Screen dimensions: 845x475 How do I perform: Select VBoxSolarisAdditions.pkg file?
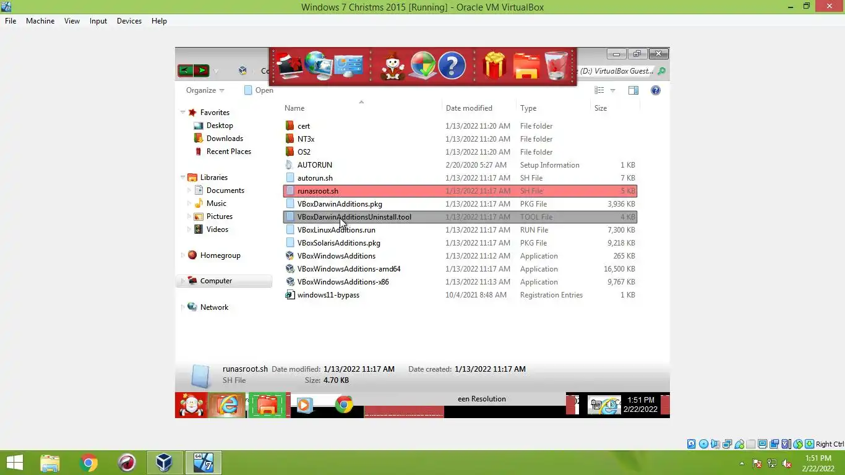(x=460, y=243)
